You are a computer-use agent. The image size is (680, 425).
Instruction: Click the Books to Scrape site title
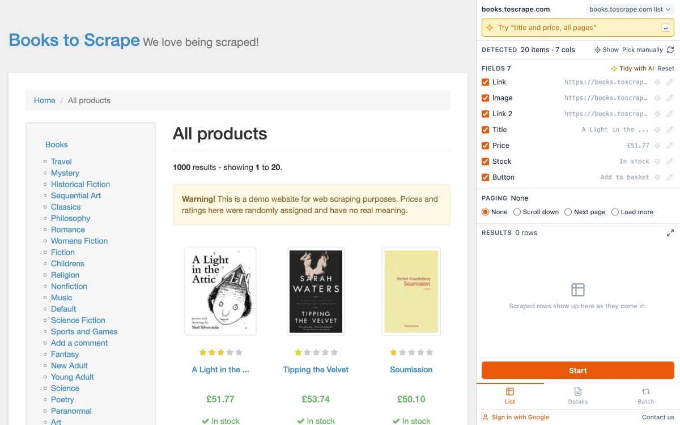tap(74, 40)
